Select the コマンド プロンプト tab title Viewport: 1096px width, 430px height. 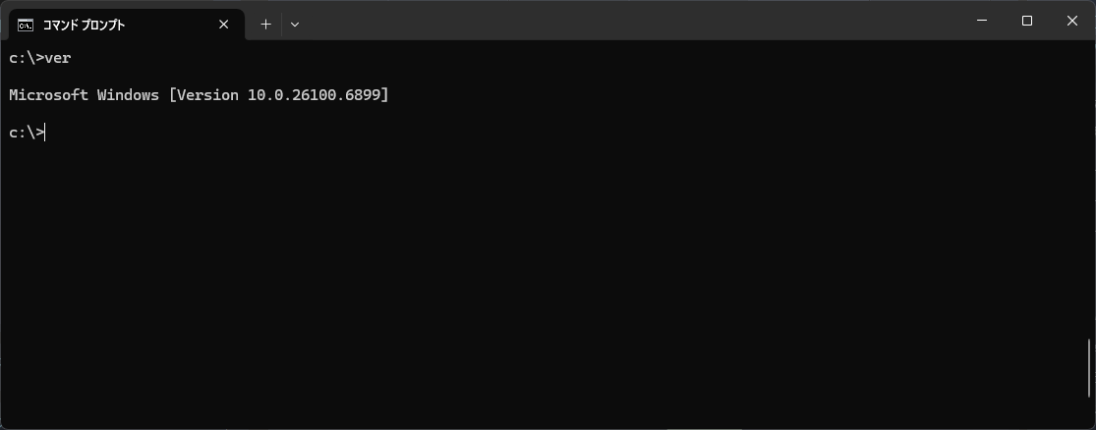(x=84, y=25)
